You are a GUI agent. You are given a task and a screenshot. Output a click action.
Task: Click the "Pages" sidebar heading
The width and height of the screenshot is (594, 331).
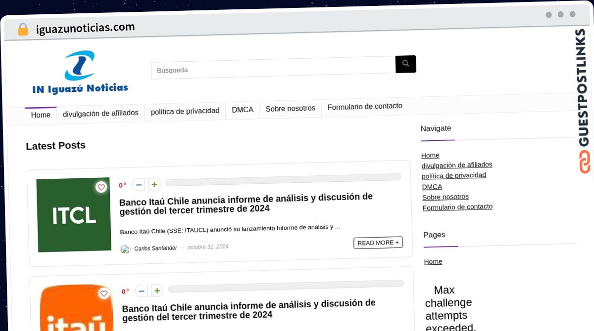click(x=434, y=235)
